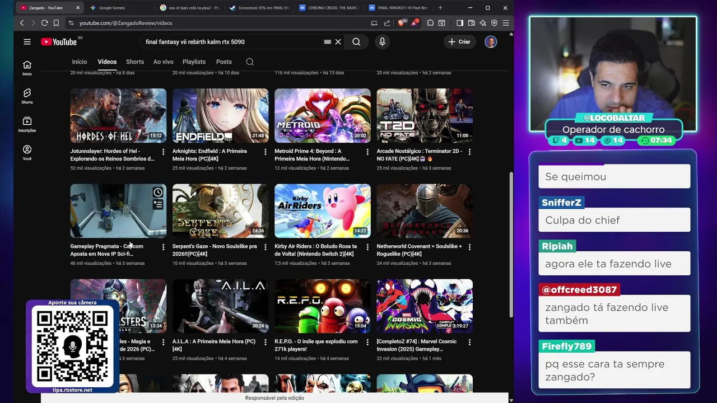Open the account avatar menu
This screenshot has width=717, height=403.
(491, 42)
